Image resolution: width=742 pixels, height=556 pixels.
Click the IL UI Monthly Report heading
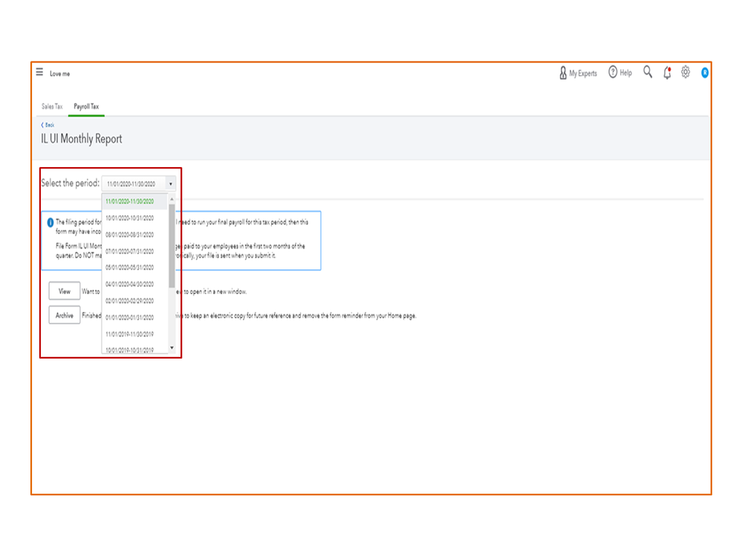[82, 139]
